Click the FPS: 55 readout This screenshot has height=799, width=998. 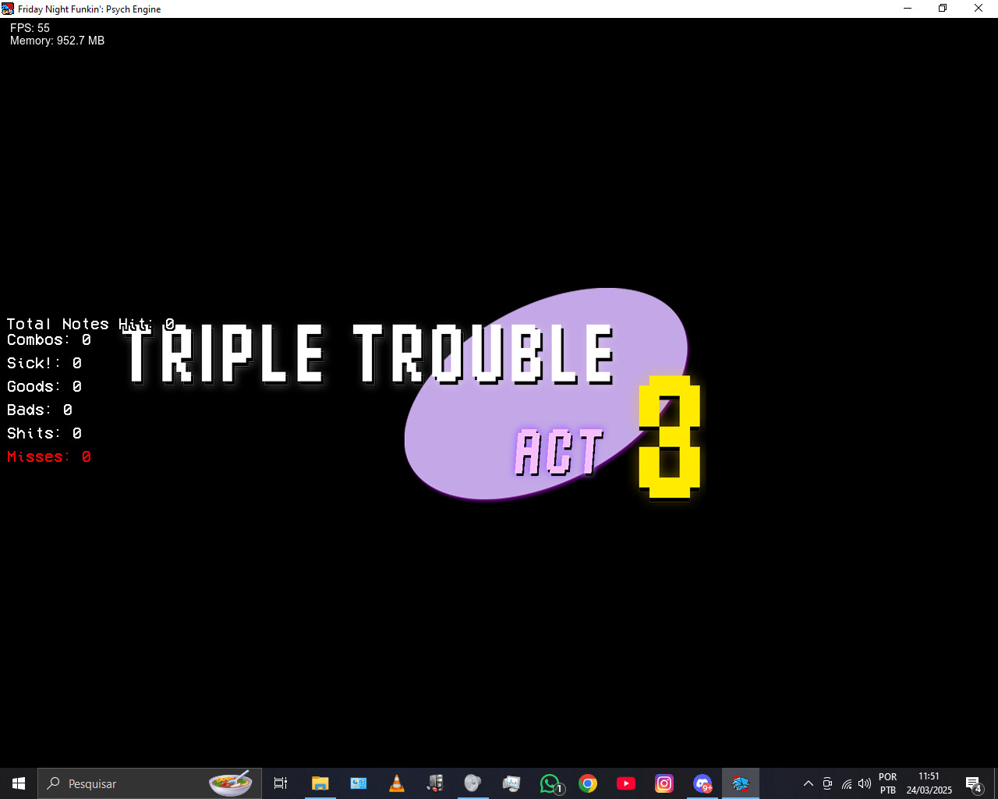(30, 28)
